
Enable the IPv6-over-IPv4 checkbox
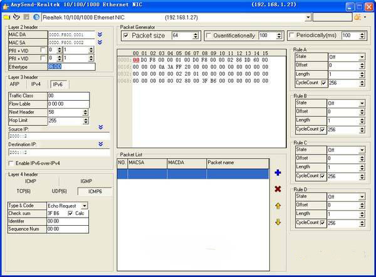tap(11, 163)
